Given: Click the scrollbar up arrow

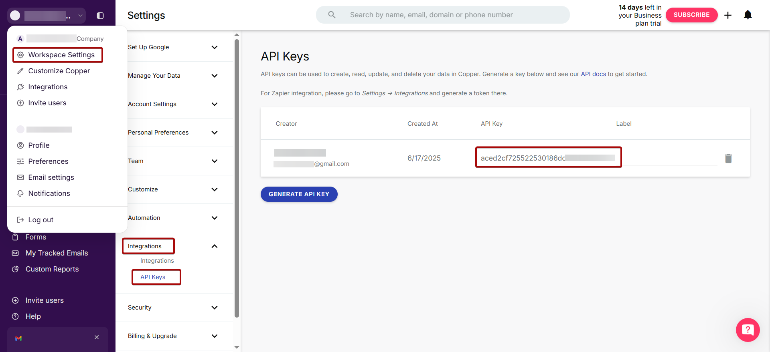Looking at the screenshot, I should [237, 35].
